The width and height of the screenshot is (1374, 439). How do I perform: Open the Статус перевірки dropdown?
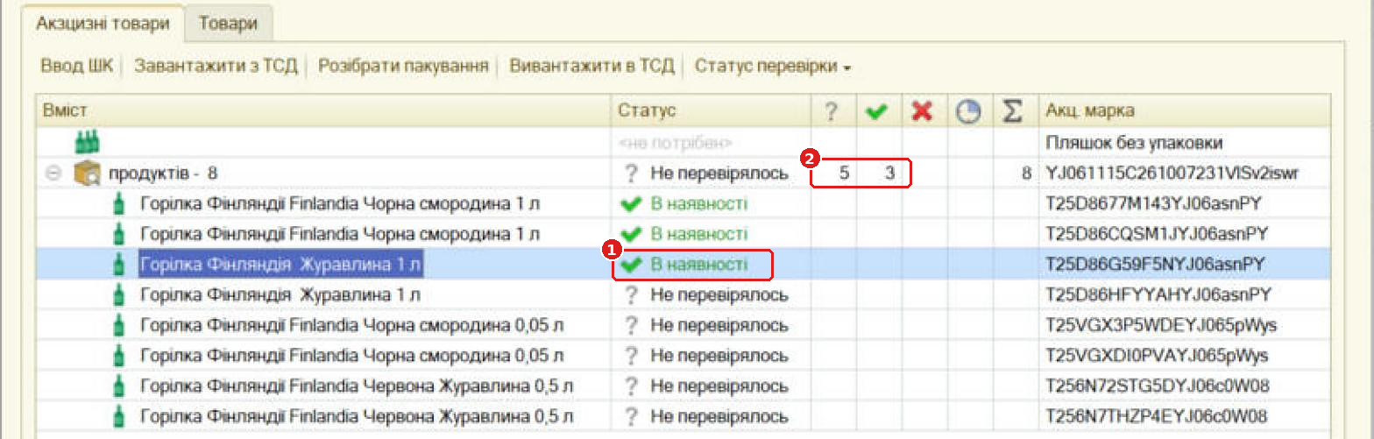coord(773,66)
